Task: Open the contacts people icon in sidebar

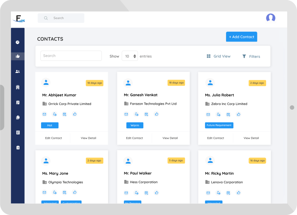Action: [17, 71]
